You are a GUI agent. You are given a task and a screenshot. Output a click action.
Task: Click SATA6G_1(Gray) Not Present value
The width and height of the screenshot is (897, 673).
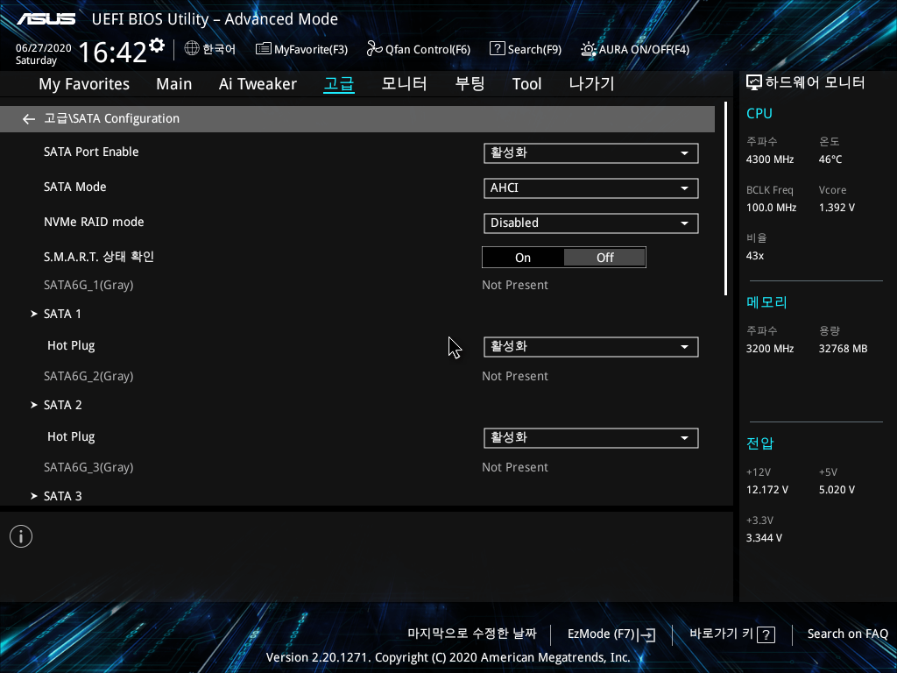515,285
